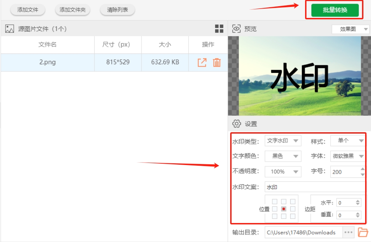Click the 输出目录 path field
The width and height of the screenshot is (371, 242).
pos(304,232)
